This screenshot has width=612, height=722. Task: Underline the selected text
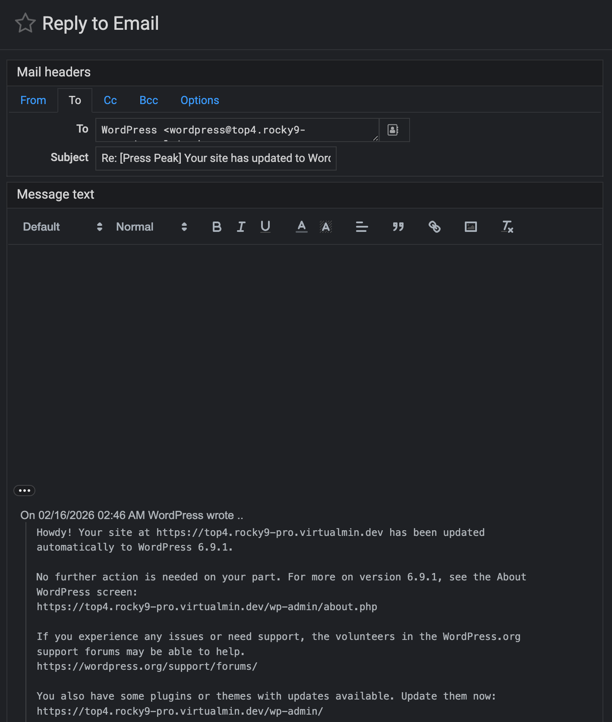265,227
